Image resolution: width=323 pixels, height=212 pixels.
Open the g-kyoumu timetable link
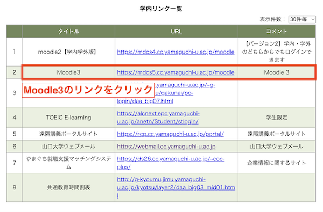coord(176,187)
